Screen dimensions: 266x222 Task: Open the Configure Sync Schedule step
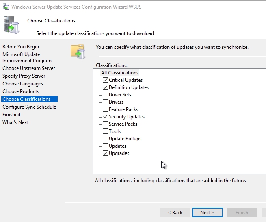29,107
